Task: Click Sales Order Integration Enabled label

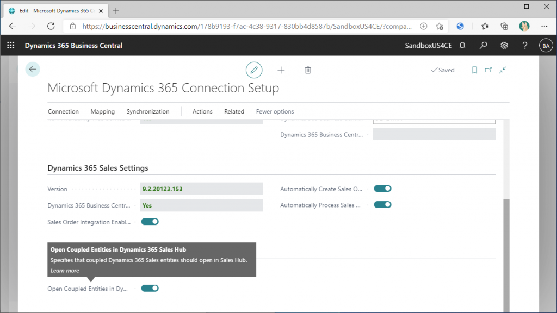Action: (89, 222)
